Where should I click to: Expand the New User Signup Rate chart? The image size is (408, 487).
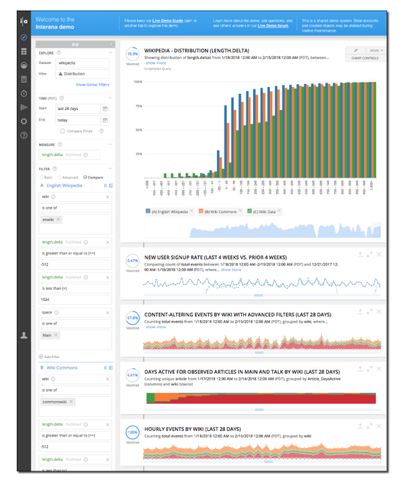[x=369, y=254]
